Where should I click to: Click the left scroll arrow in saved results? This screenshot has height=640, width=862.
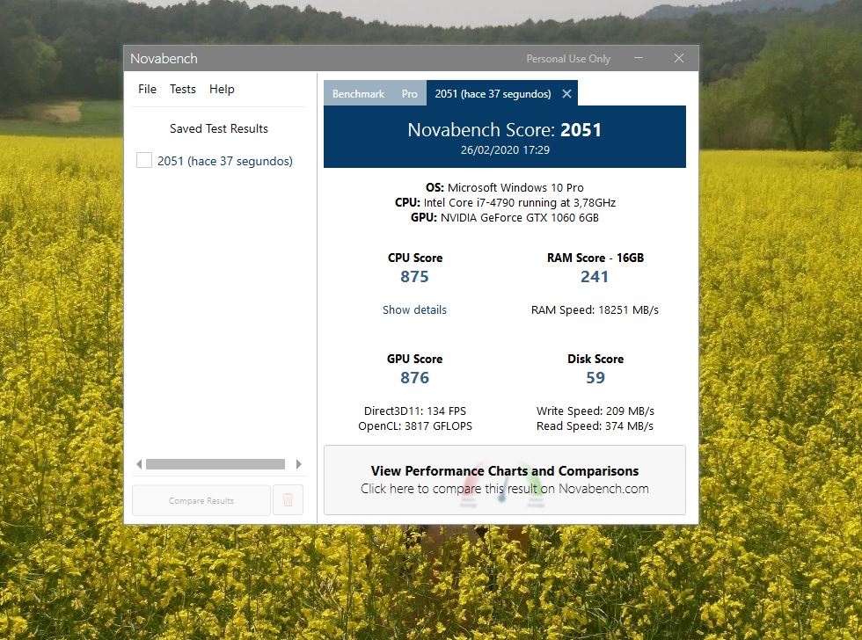pos(139,464)
